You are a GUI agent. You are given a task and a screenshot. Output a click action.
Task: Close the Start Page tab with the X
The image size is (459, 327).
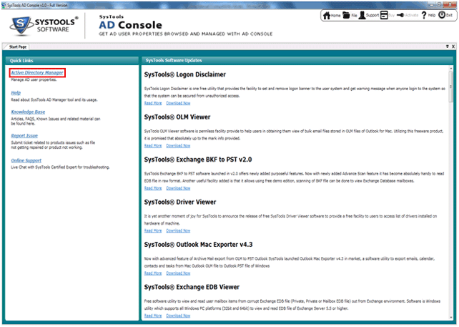453,47
